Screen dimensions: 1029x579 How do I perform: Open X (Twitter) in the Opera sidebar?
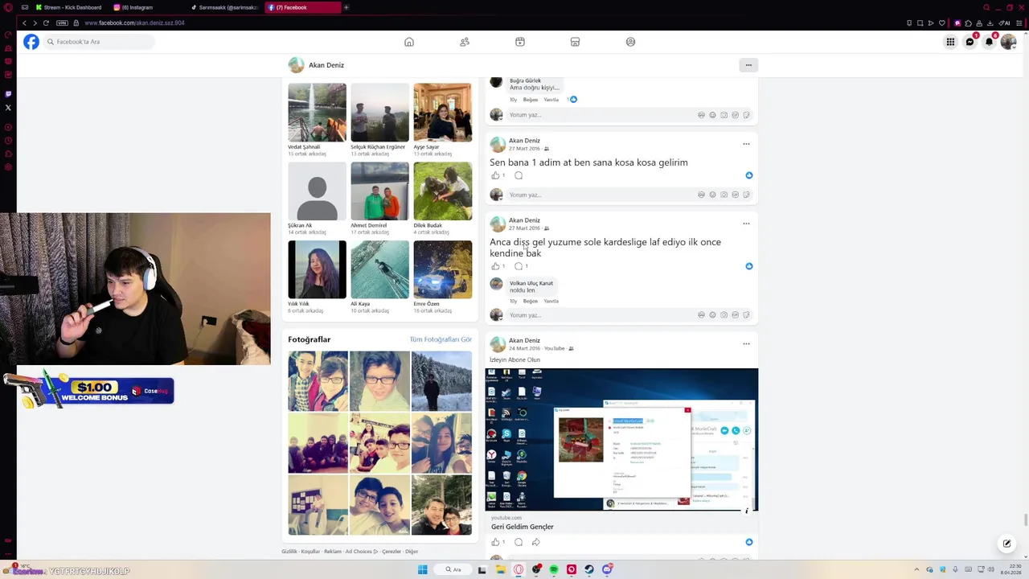click(x=8, y=108)
